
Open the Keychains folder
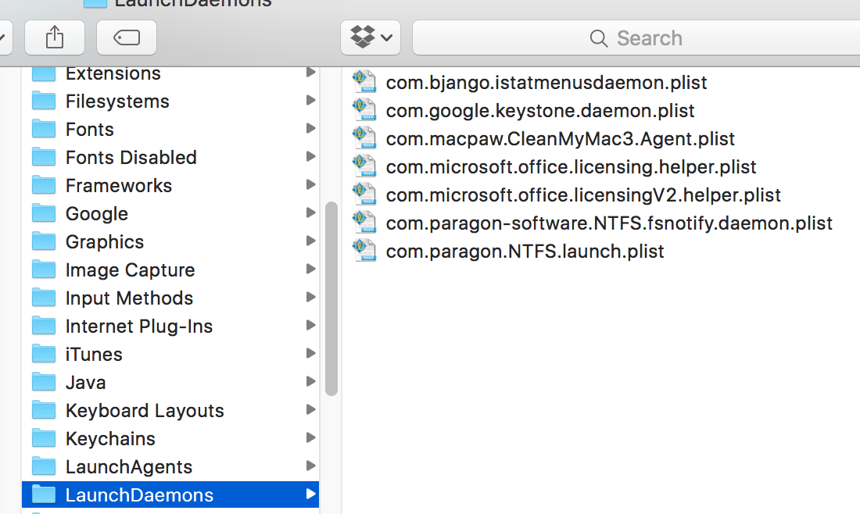point(110,438)
